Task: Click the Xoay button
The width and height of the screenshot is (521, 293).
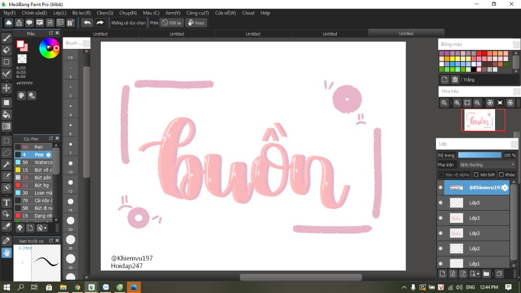Action: click(x=196, y=22)
